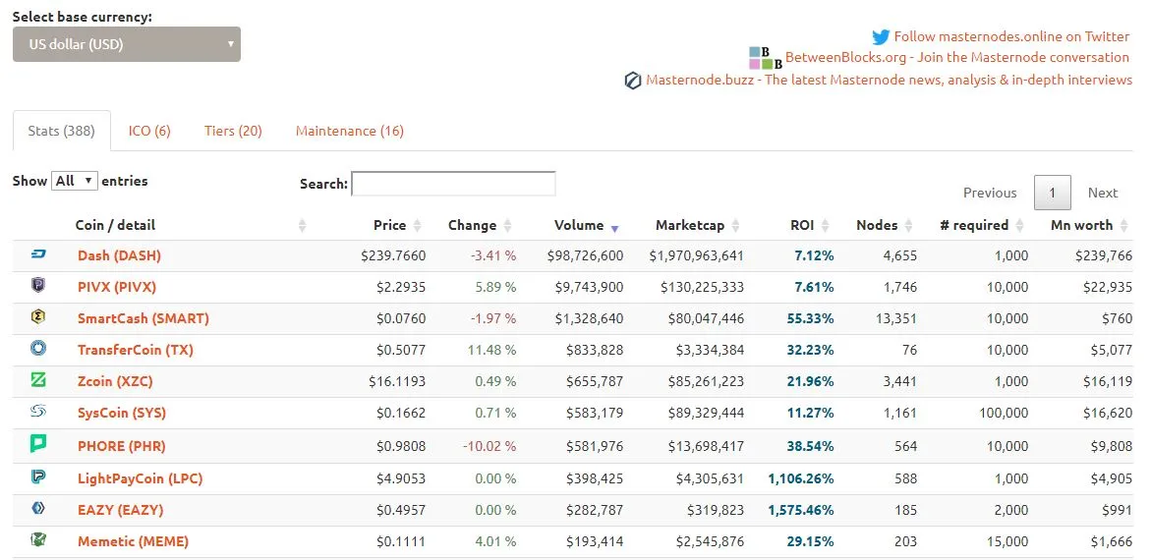Open the EAZY (EAZY) coin link
The image size is (1151, 560).
[120, 510]
